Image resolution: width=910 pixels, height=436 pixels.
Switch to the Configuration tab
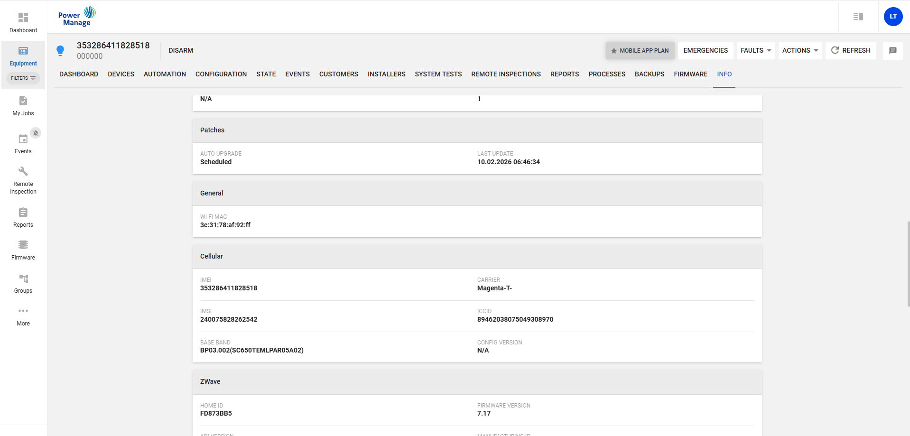(221, 74)
